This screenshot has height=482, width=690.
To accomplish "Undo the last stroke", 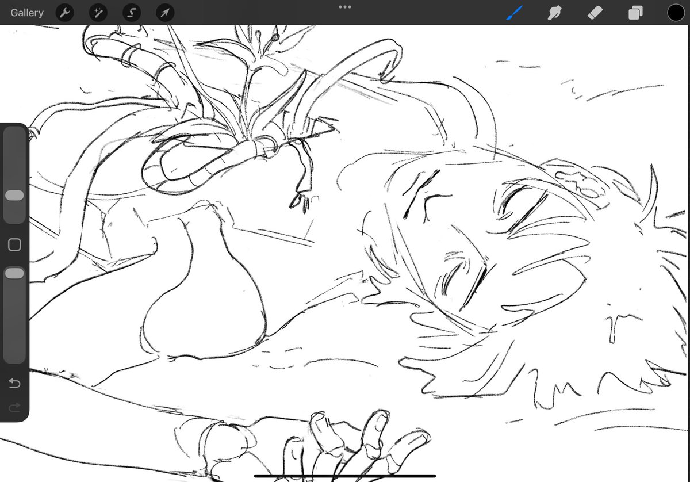I will click(14, 384).
